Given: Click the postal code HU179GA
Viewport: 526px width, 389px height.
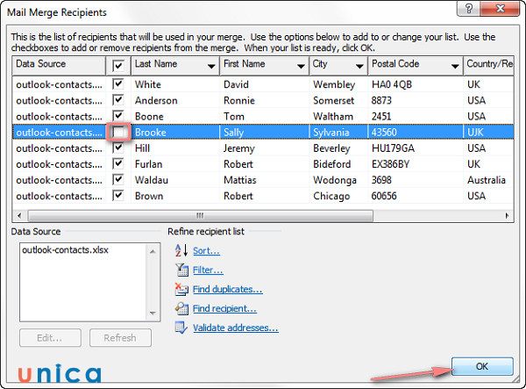Looking at the screenshot, I should tap(393, 148).
